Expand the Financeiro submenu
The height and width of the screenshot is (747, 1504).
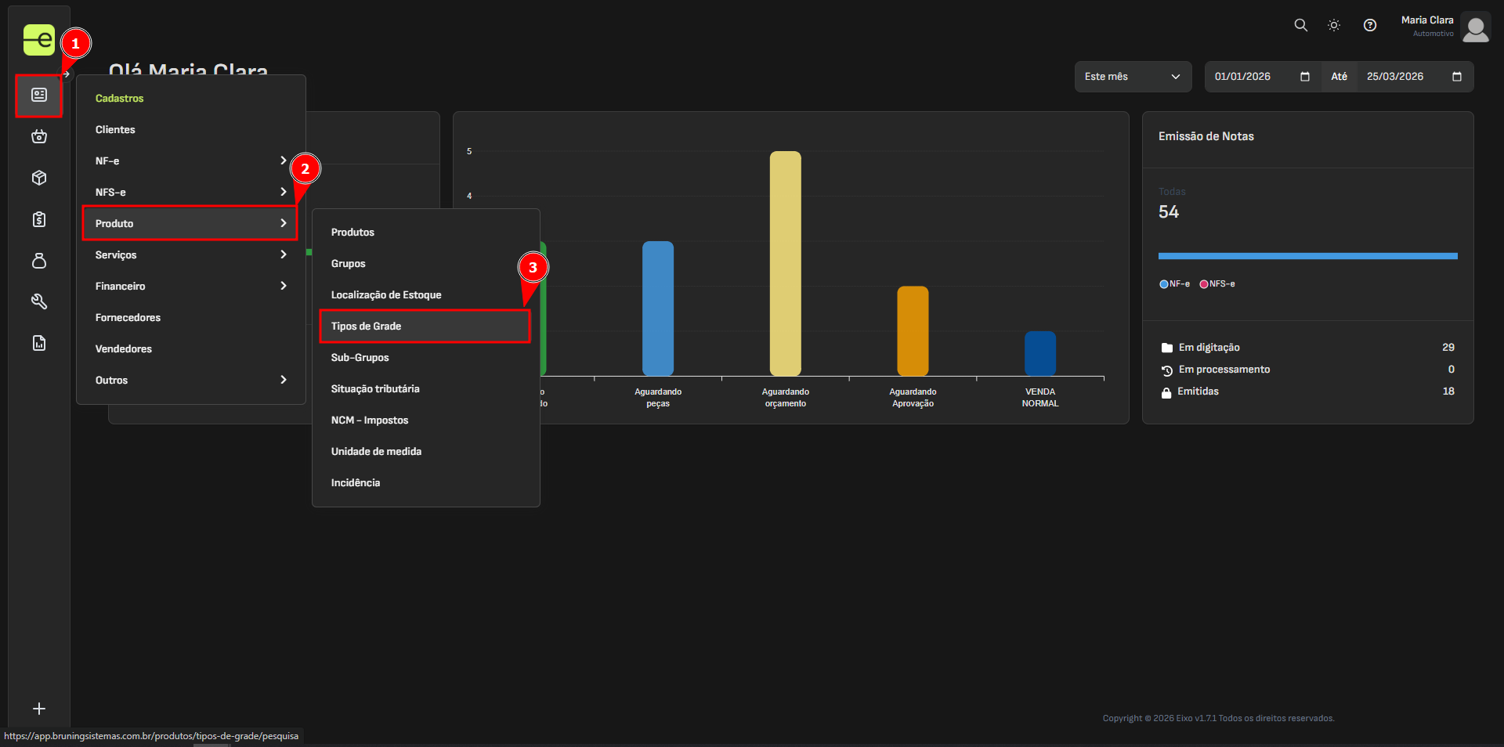point(190,287)
